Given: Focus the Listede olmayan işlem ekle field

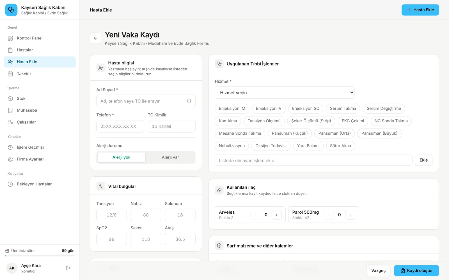Looking at the screenshot, I should 313,160.
